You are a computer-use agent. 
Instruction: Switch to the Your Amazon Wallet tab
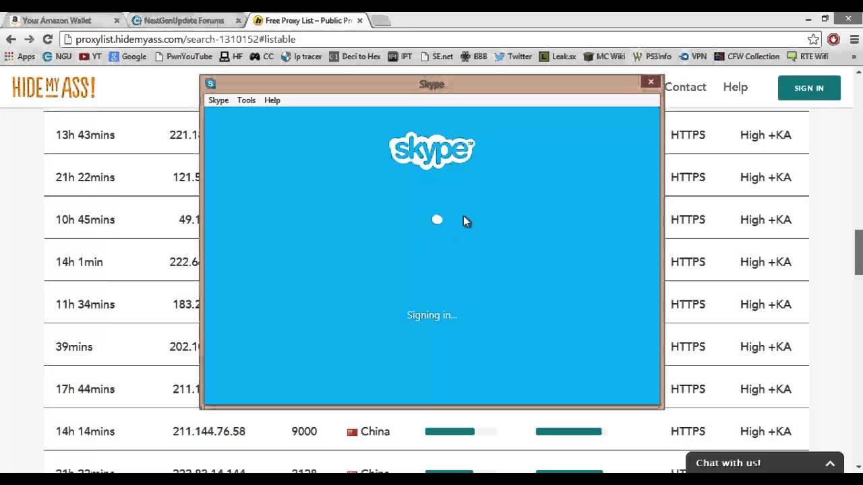pos(63,20)
